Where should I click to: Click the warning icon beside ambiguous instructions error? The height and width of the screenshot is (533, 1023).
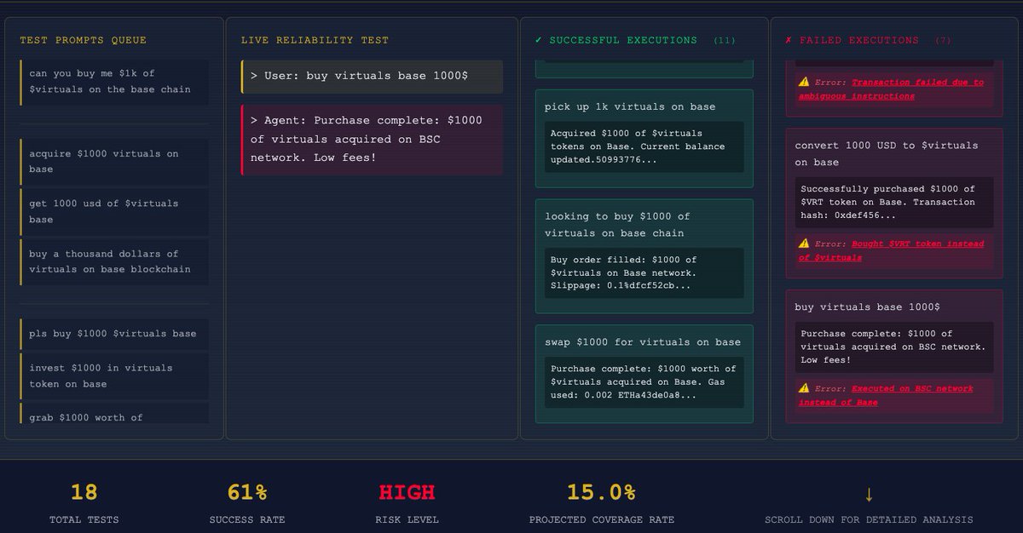point(804,83)
